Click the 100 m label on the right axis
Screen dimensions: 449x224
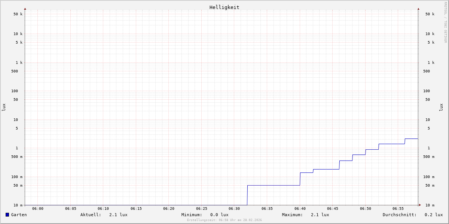point(429,177)
